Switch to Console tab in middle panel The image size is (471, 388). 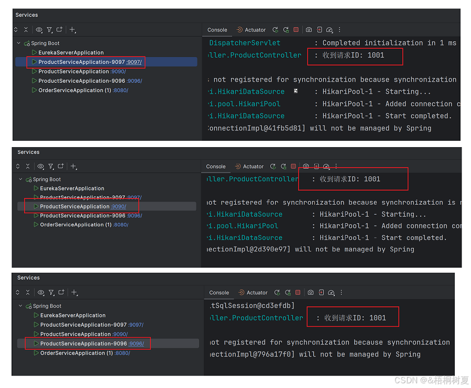(x=216, y=167)
